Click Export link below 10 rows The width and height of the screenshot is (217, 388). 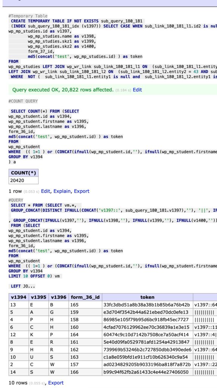point(56,383)
